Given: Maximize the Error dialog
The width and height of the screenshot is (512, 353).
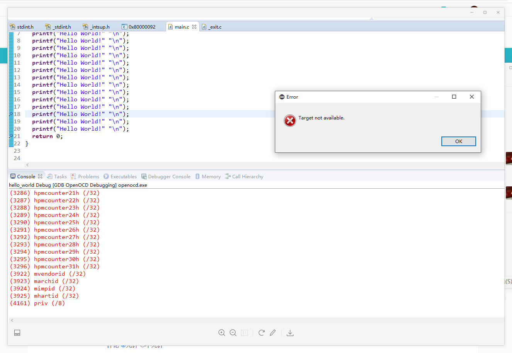Looking at the screenshot, I should click(454, 97).
